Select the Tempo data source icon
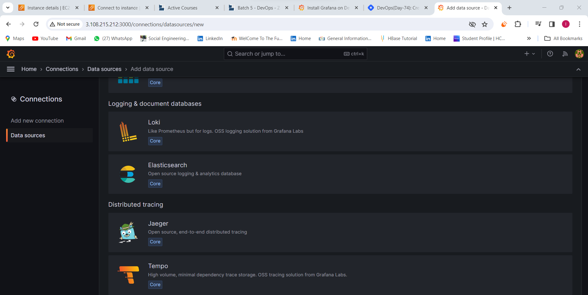Screen dimensions: 588x295 point(129,275)
